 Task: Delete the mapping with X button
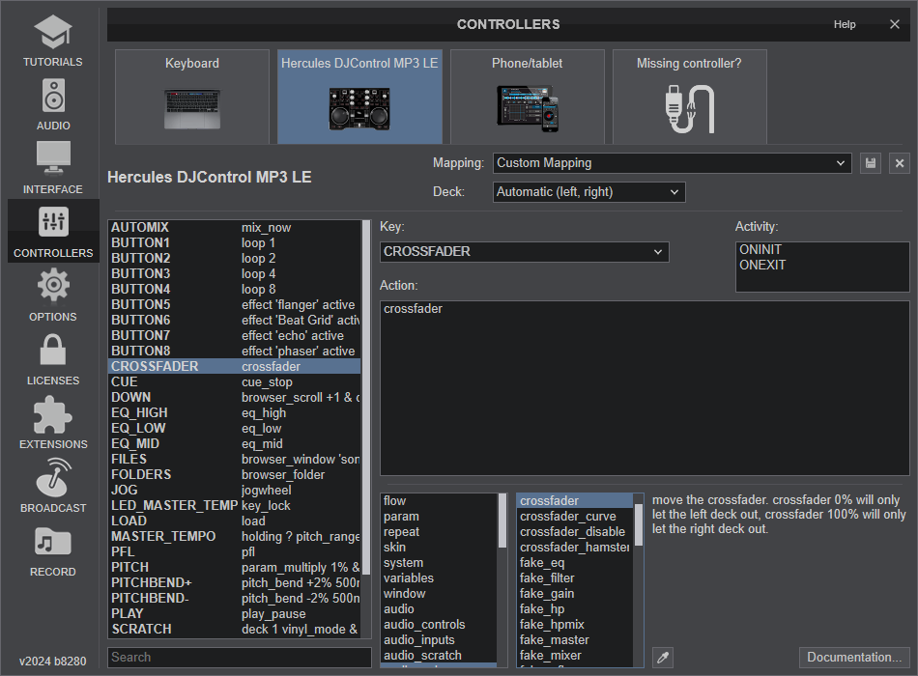coord(900,163)
